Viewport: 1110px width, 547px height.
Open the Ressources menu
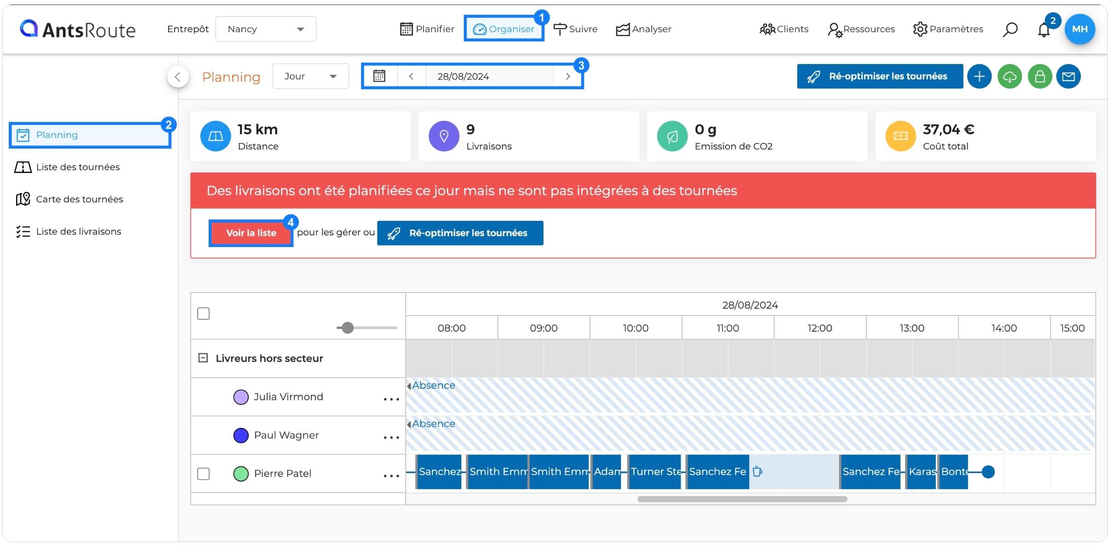[x=861, y=29]
